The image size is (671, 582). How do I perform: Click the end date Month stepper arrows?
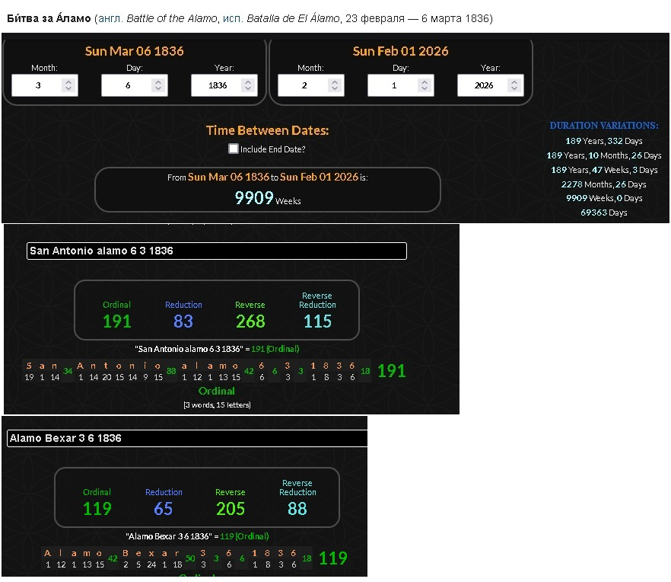(335, 85)
